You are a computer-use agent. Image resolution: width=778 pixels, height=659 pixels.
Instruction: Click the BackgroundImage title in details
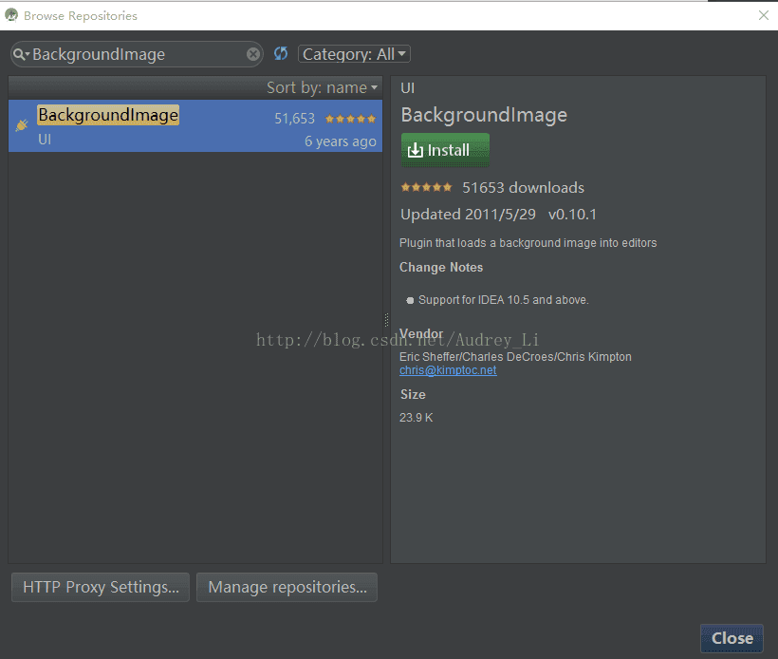(x=484, y=115)
